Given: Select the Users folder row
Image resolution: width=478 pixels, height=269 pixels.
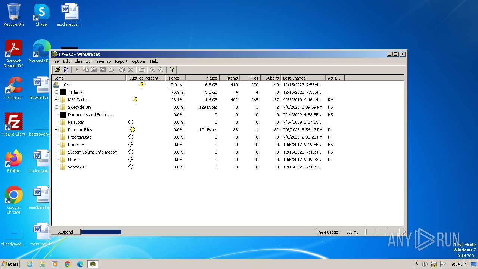Looking at the screenshot, I should [227, 160].
